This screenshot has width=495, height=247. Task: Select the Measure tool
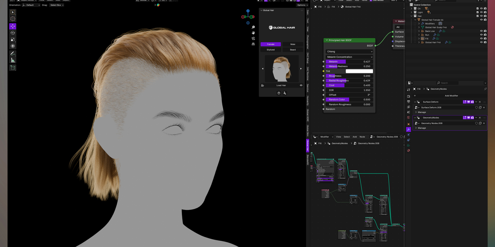point(12,60)
